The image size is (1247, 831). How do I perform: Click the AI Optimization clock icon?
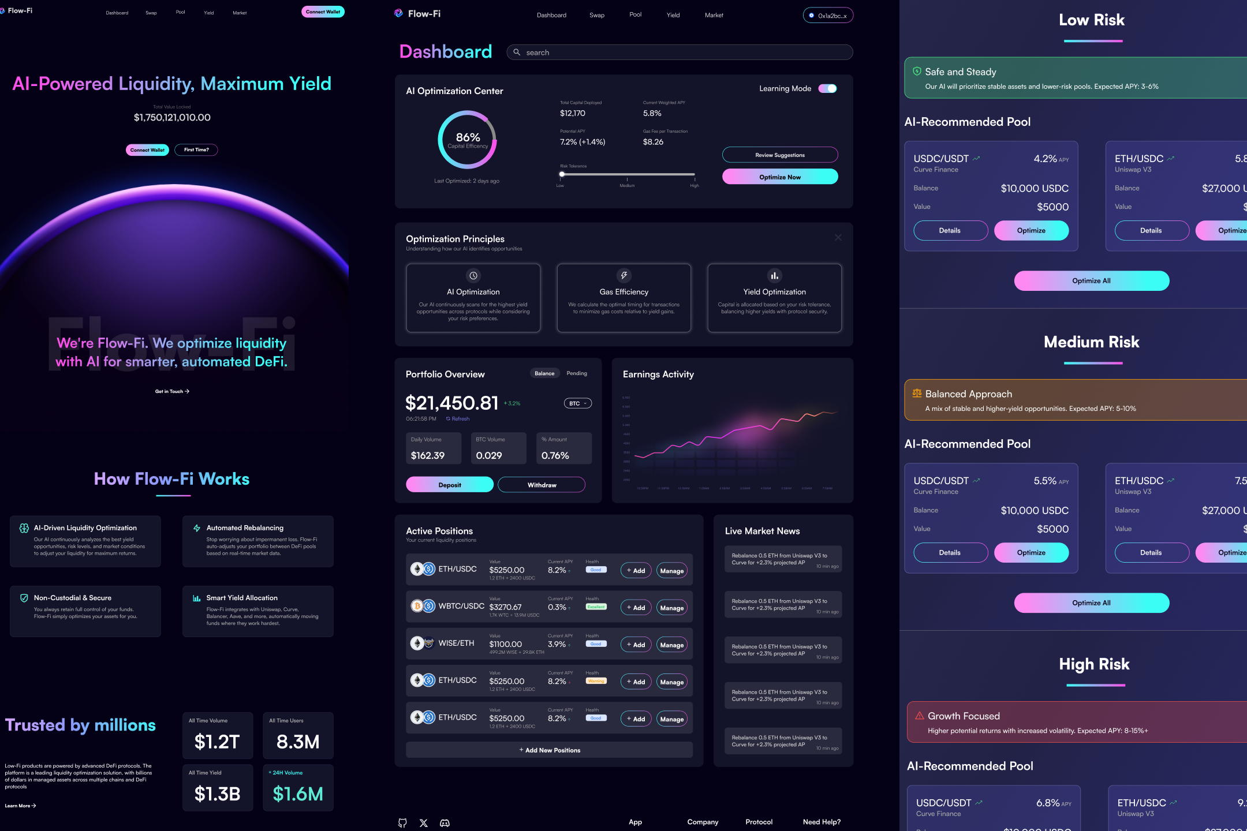pyautogui.click(x=473, y=276)
